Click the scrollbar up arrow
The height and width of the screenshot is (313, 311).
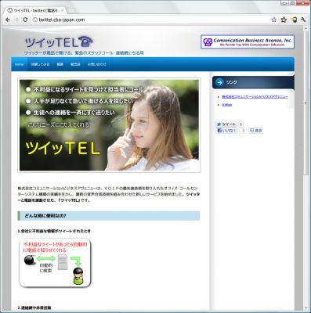(306, 28)
